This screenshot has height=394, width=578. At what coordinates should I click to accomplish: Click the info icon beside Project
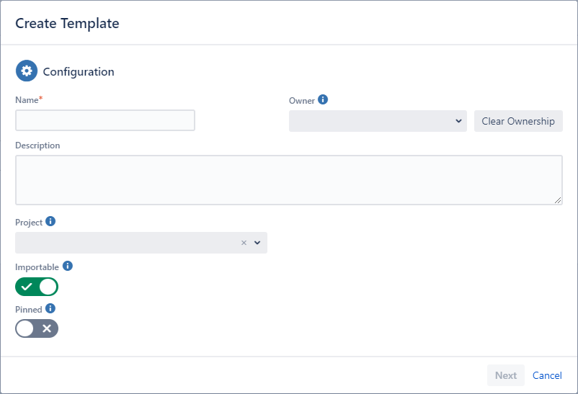[50, 222]
